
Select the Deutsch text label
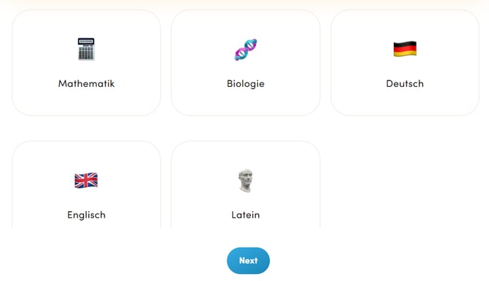405,84
